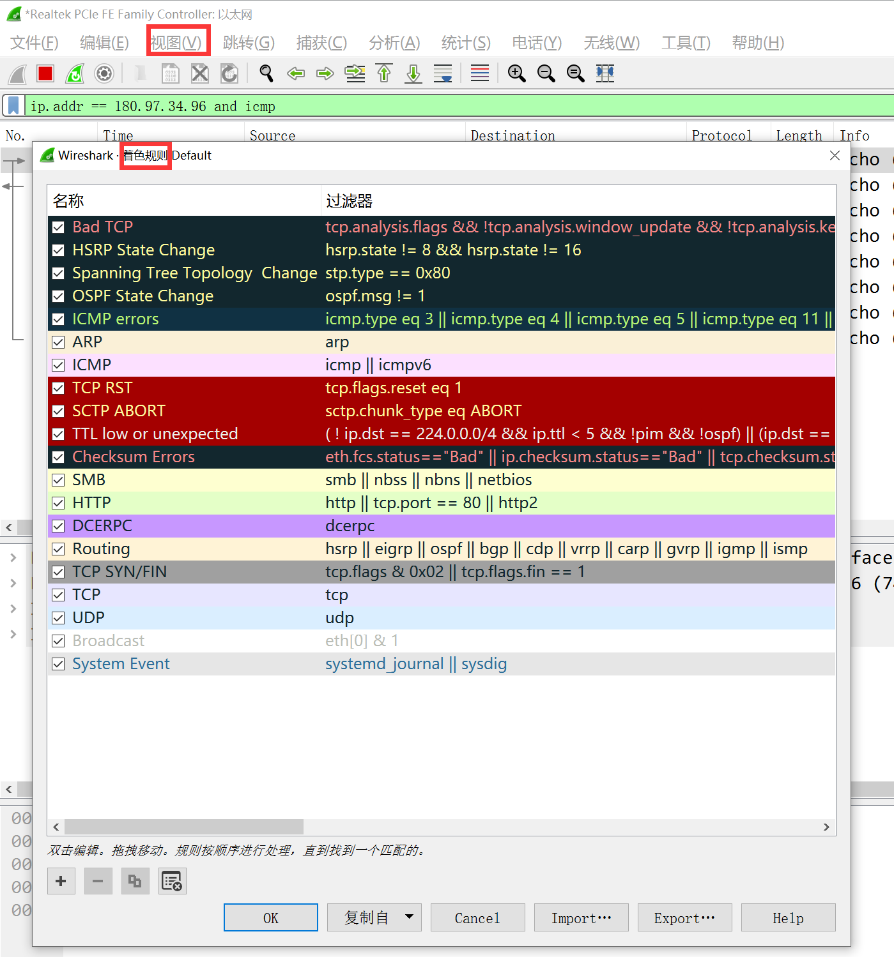Image resolution: width=894 pixels, height=957 pixels.
Task: Toggle UDP rule checkbox
Action: (x=58, y=618)
